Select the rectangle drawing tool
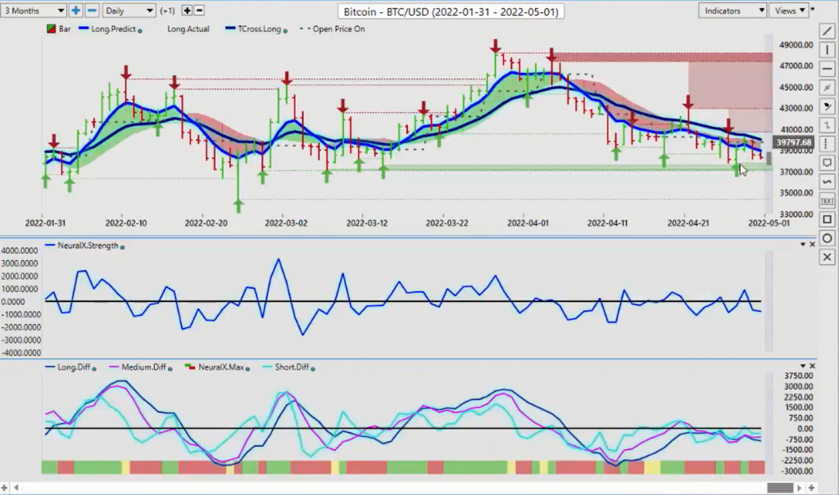 [827, 219]
